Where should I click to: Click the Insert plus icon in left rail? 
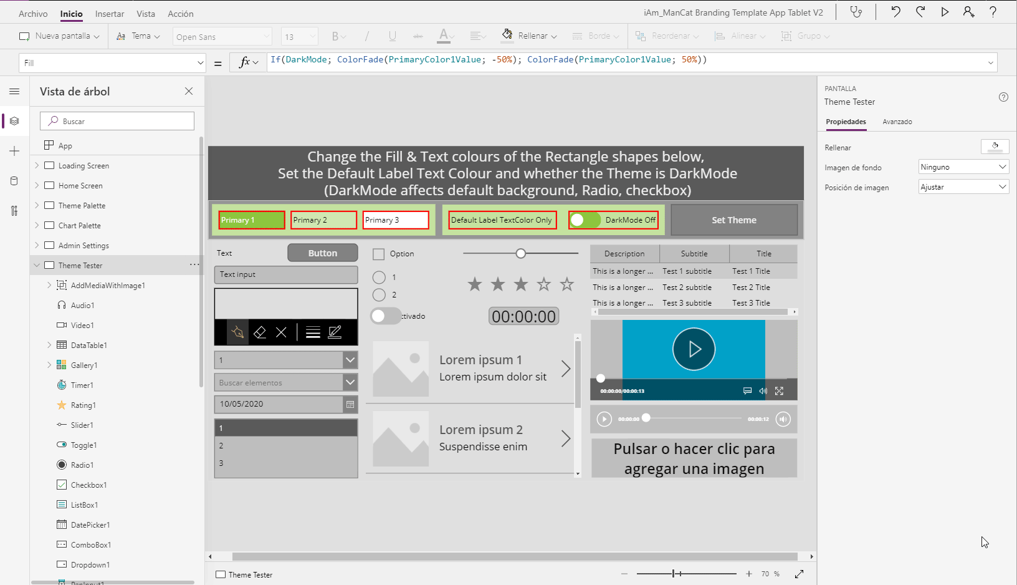coord(14,151)
